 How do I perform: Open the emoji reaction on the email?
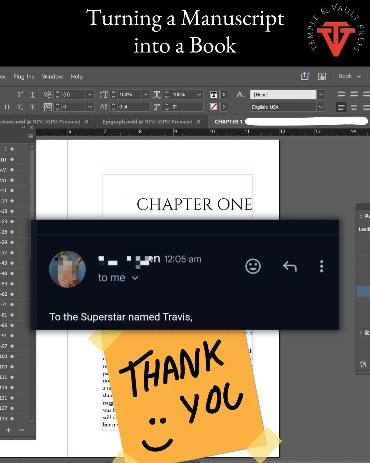coord(253,266)
